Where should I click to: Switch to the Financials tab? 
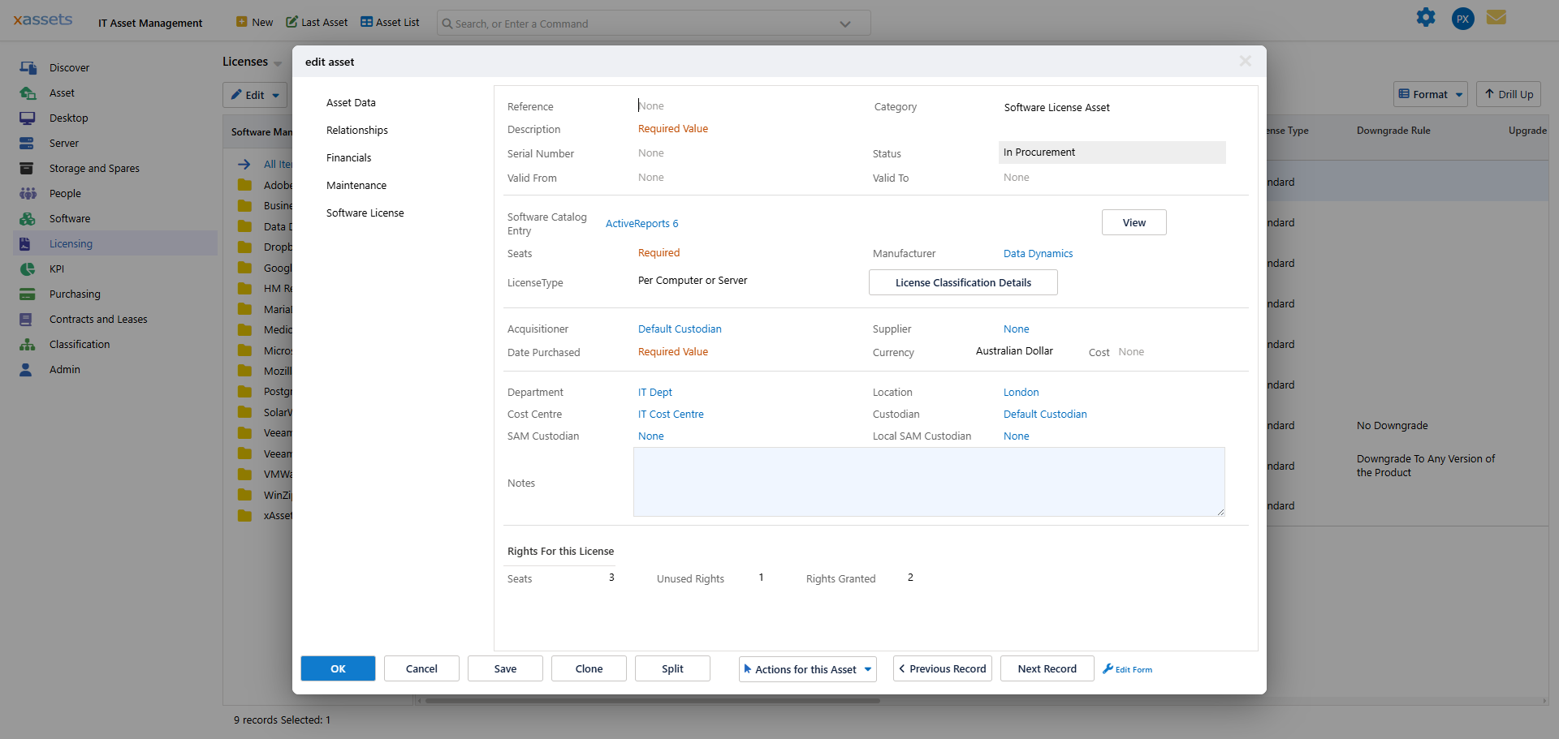(348, 158)
